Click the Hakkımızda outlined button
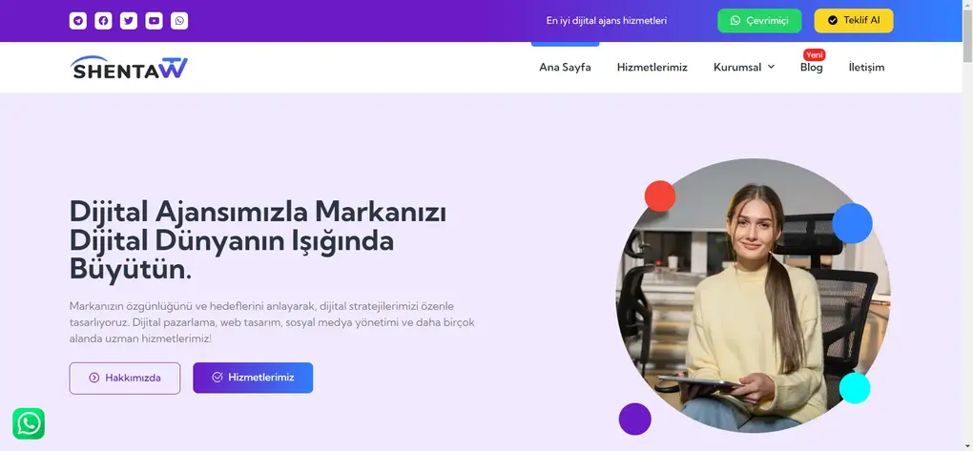This screenshot has height=451, width=973. (125, 378)
